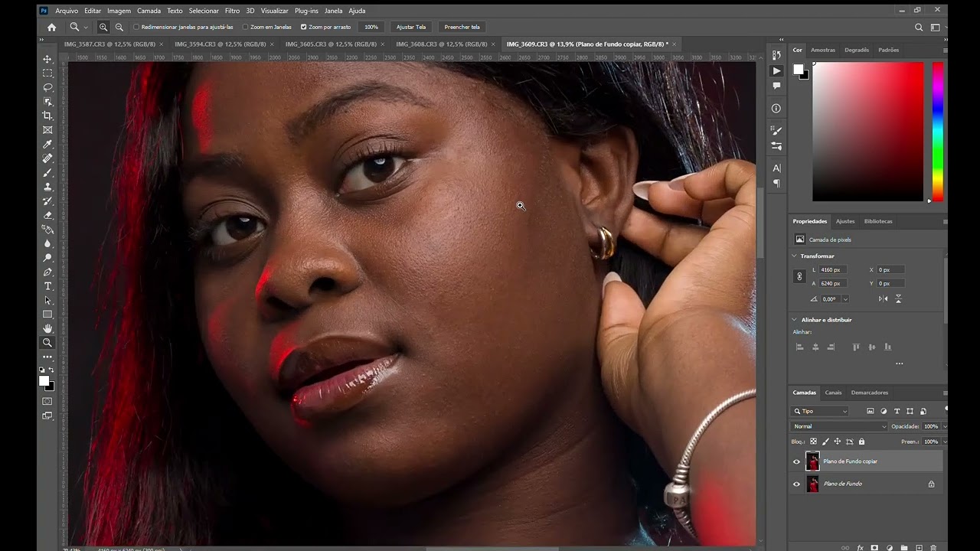Click foreground color swatch in toolbar
Image resolution: width=980 pixels, height=551 pixels.
coord(44,380)
